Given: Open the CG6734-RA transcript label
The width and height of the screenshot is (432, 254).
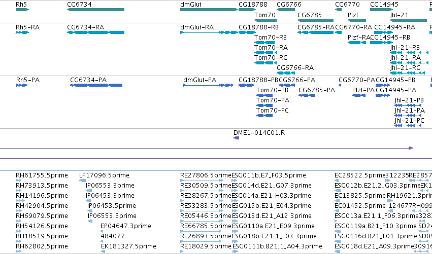Looking at the screenshot, I should [85, 27].
